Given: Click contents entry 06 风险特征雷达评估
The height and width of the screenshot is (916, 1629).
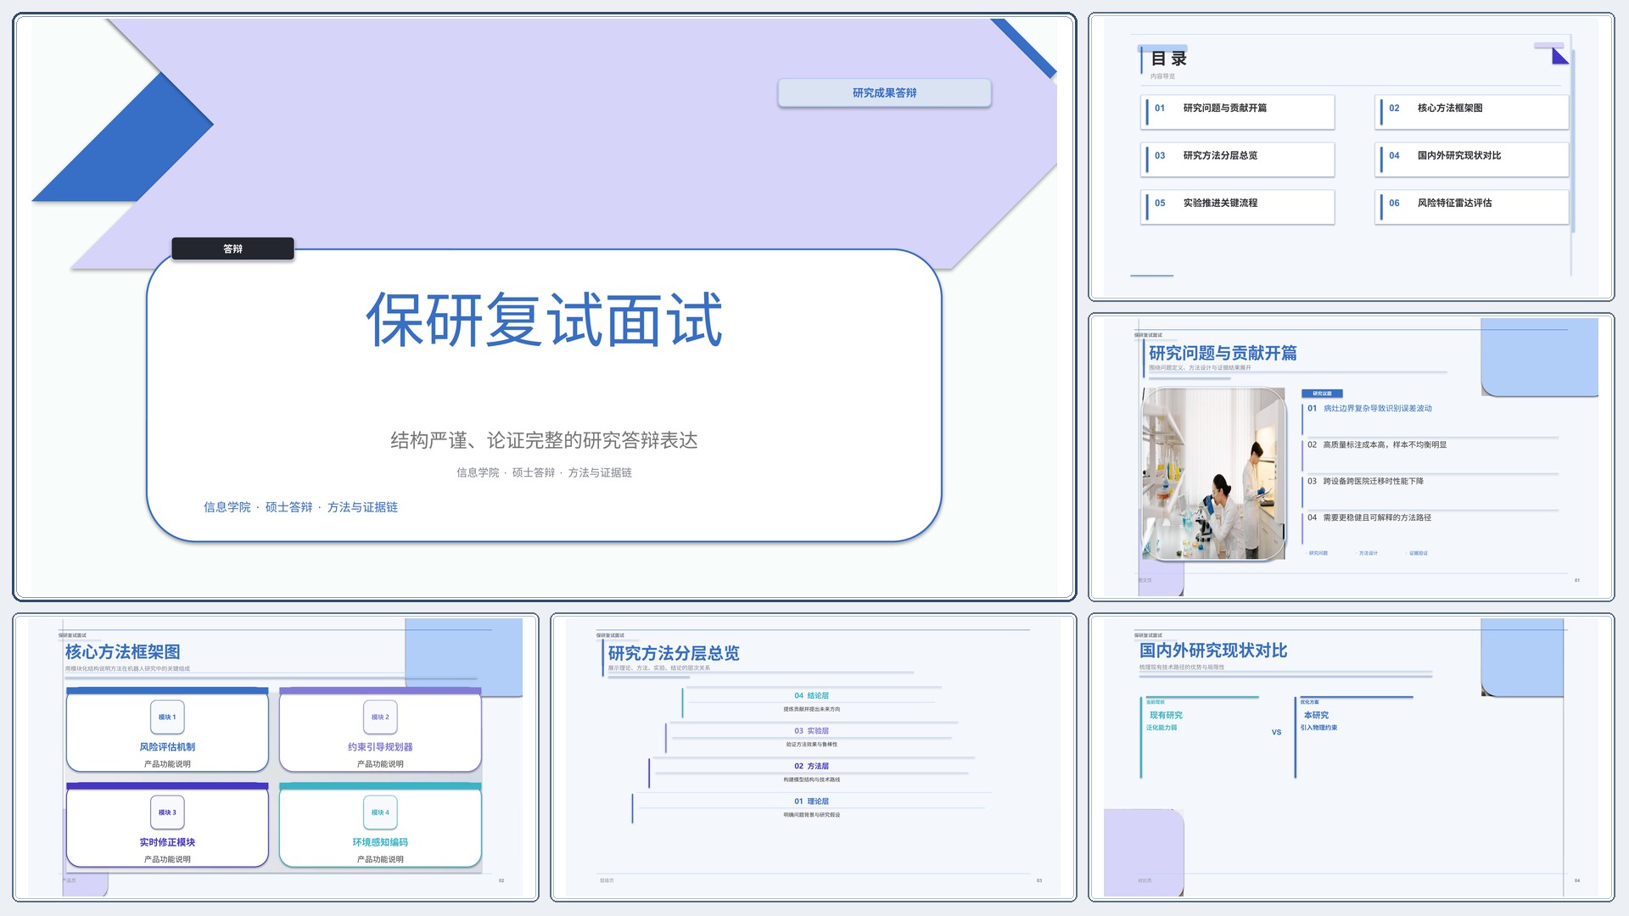Looking at the screenshot, I should (x=1472, y=206).
